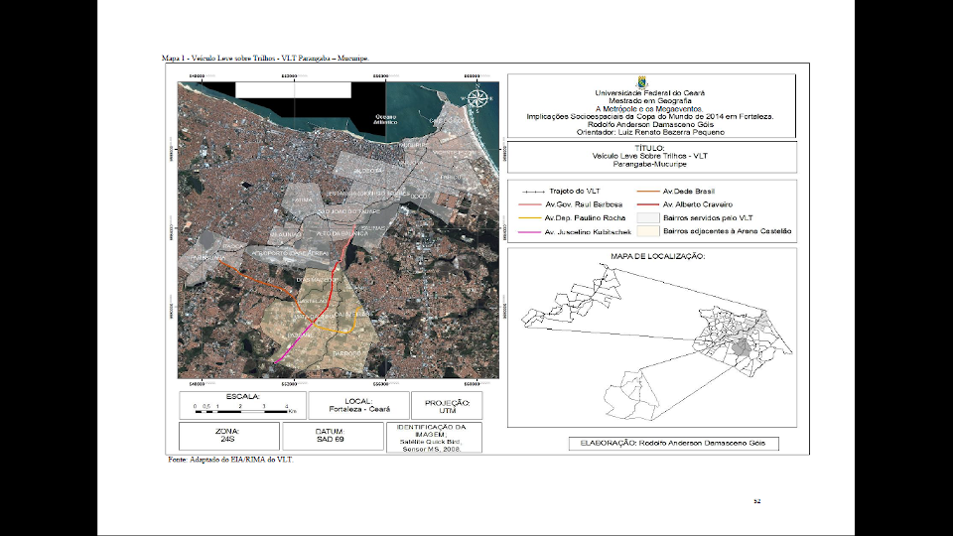
Task: Select the Bairros adjacentes à Arena Castelão swatch
Action: tap(648, 231)
